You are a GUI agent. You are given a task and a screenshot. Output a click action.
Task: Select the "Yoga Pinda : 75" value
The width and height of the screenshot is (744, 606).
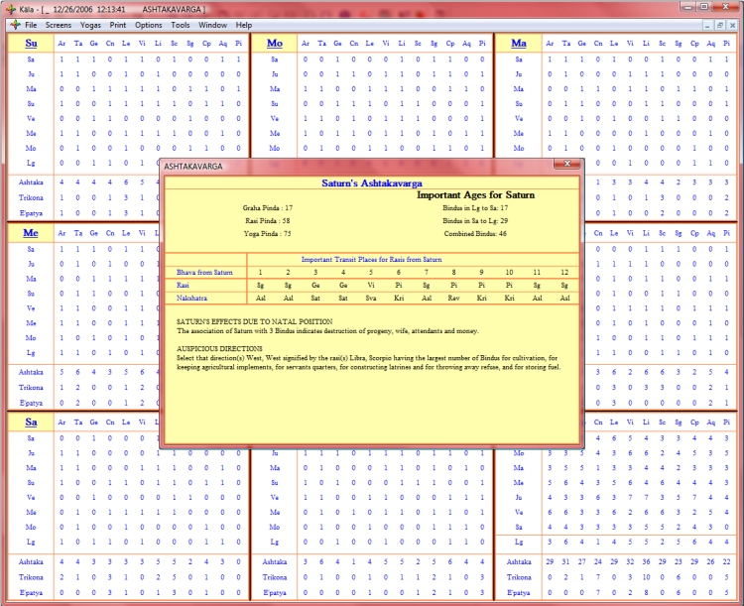point(268,233)
